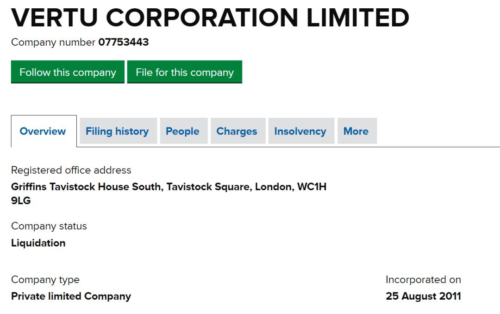The width and height of the screenshot is (500, 314).
Task: Click 'Tavistock Square' in the address
Action: (208, 187)
